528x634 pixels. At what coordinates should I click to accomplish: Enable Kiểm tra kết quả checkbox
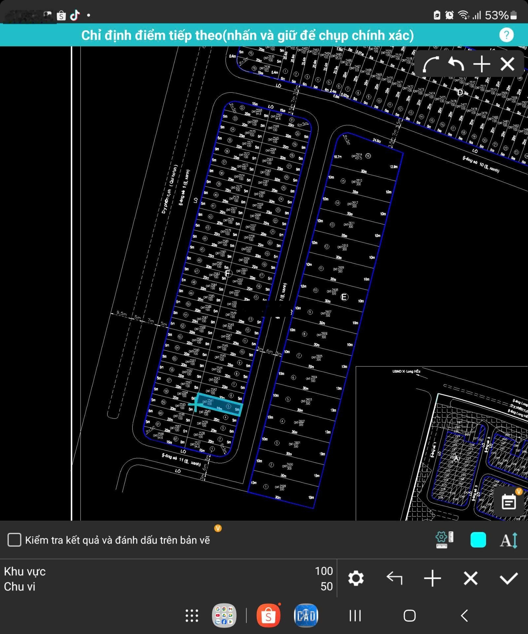(x=15, y=540)
